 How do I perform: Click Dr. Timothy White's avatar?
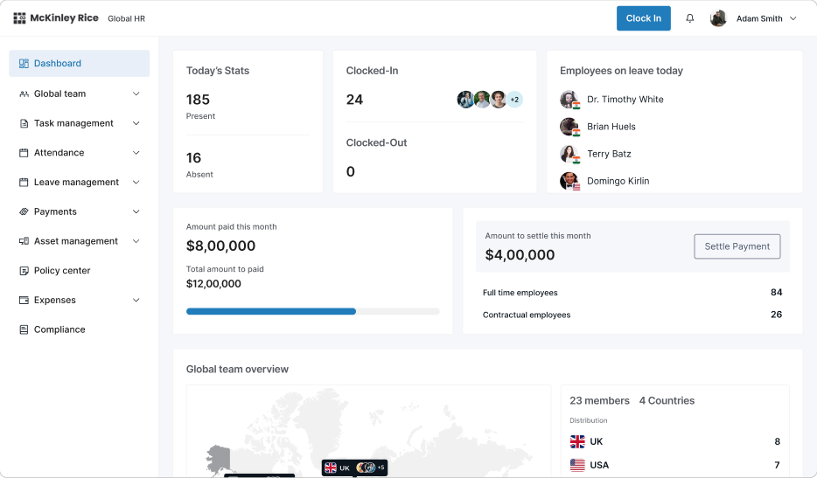coord(569,99)
